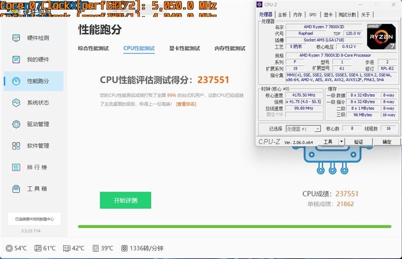This screenshot has height=259, width=402.
Task: Go to 系统状态 section label
Action: [x=38, y=102]
